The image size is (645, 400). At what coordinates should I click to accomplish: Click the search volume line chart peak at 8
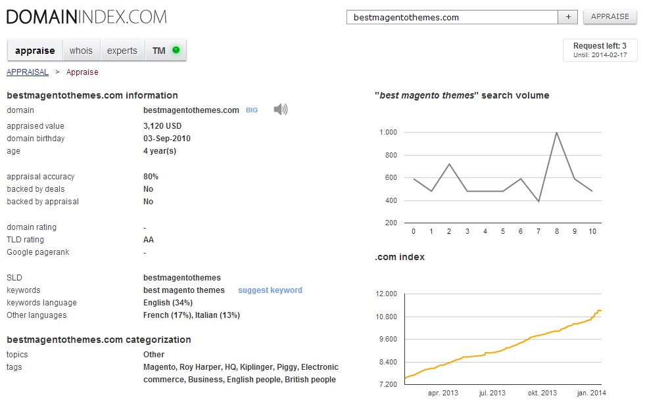556,133
